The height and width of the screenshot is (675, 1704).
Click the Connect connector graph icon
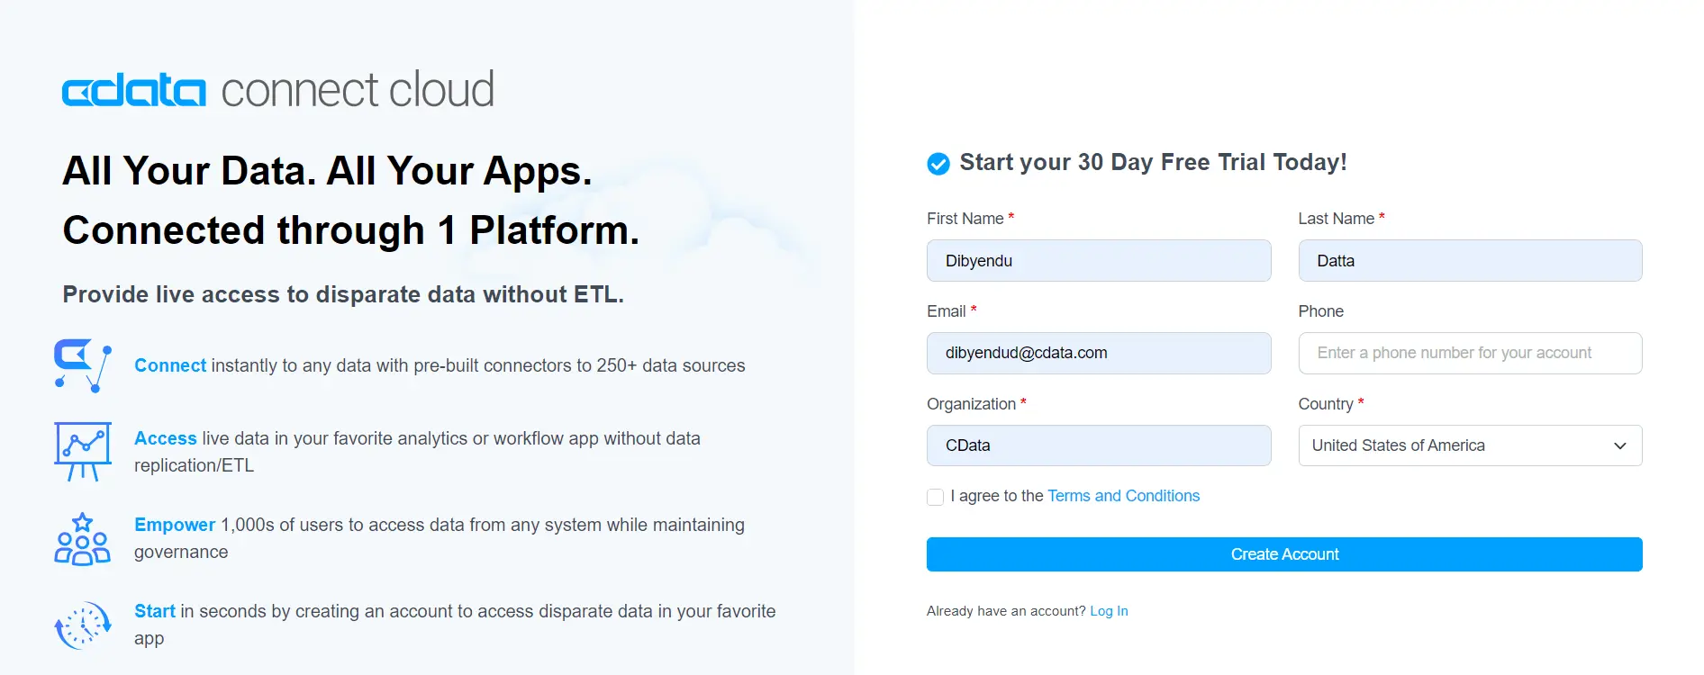tap(82, 365)
